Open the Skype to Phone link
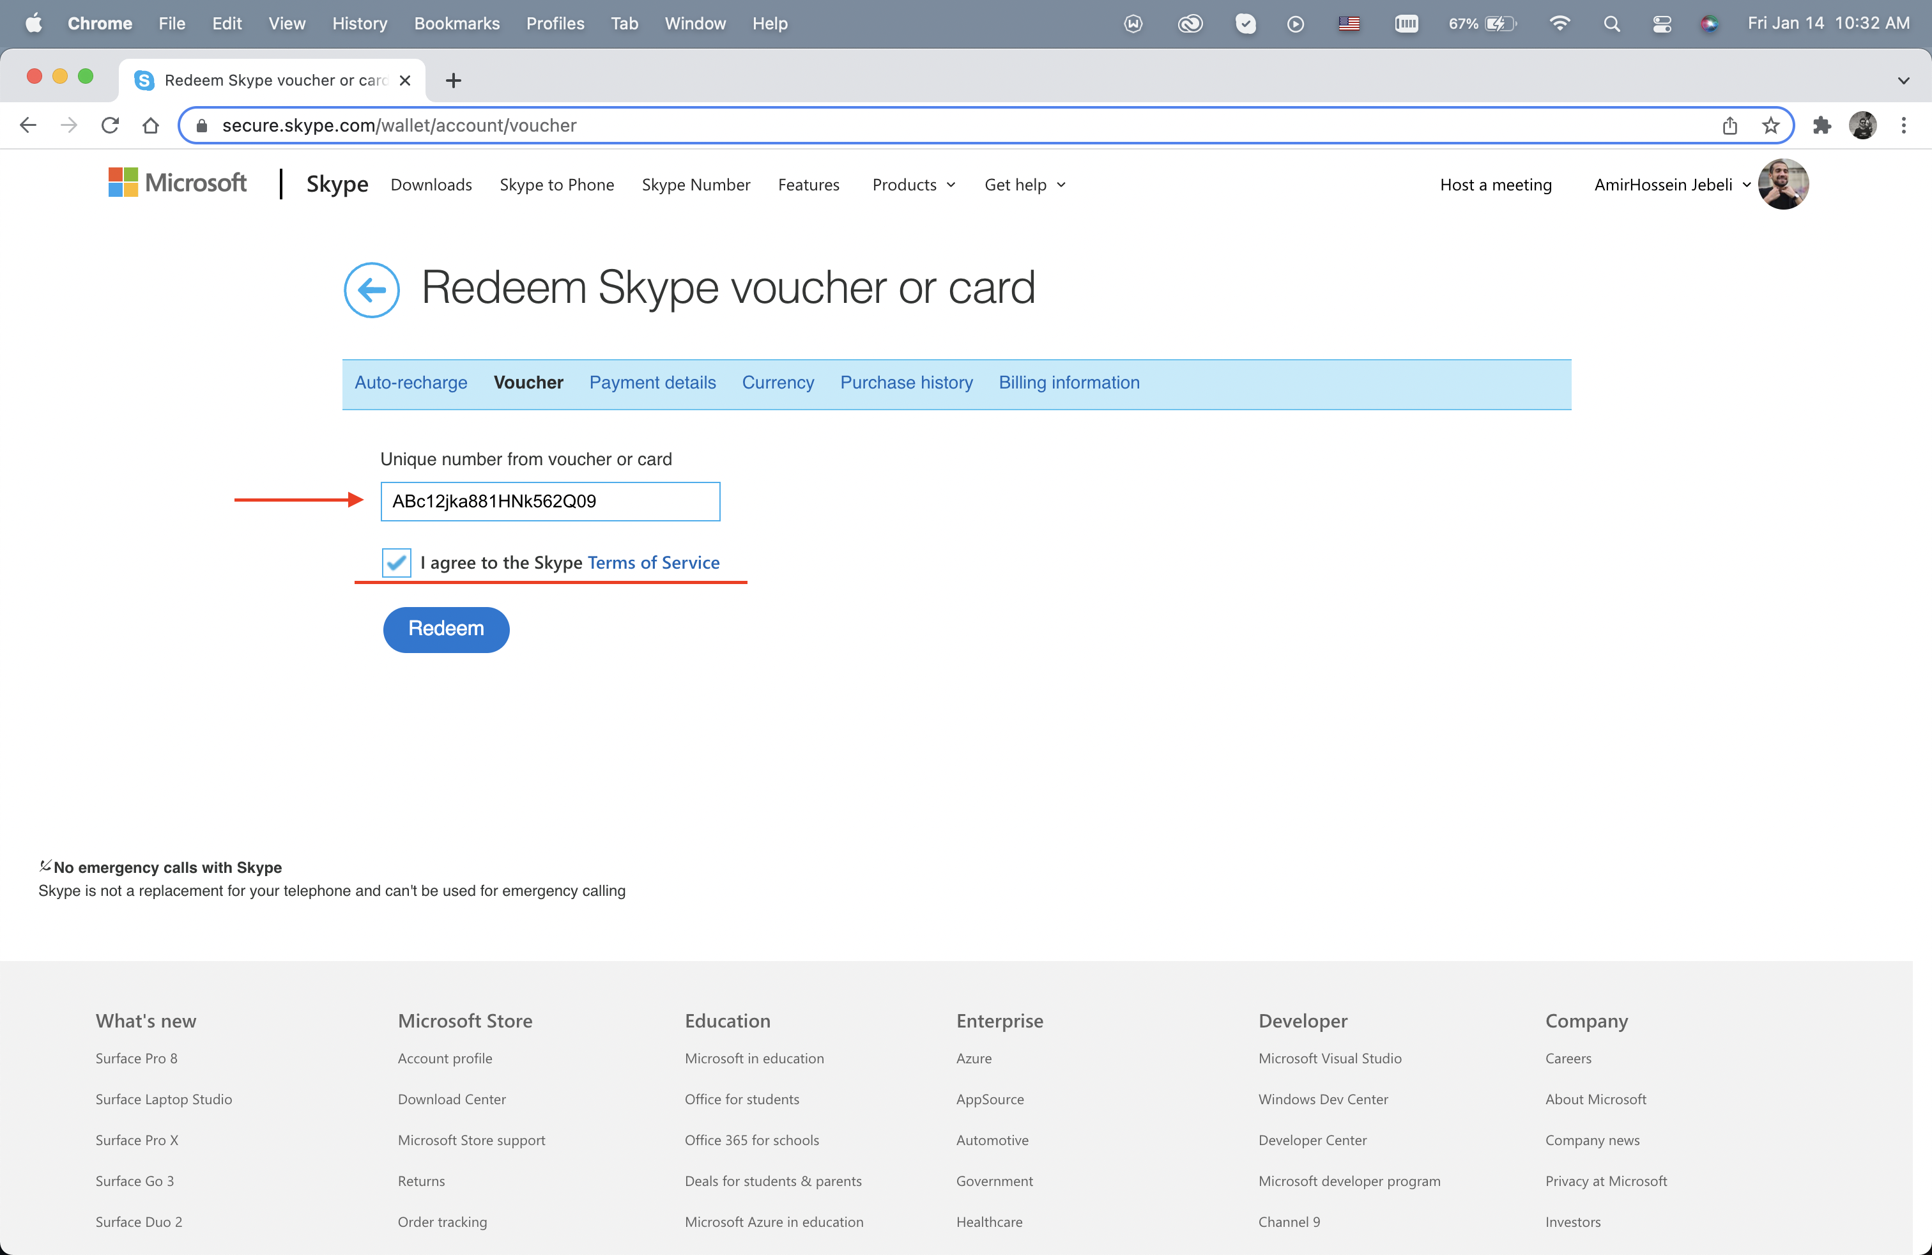1932x1255 pixels. click(x=557, y=185)
